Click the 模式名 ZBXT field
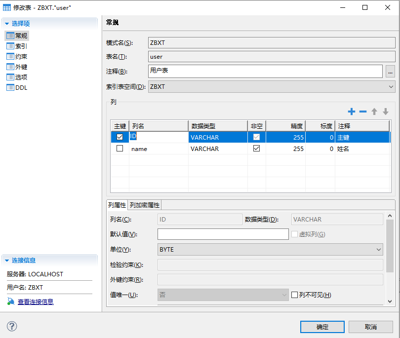The width and height of the screenshot is (400, 338). [272, 42]
